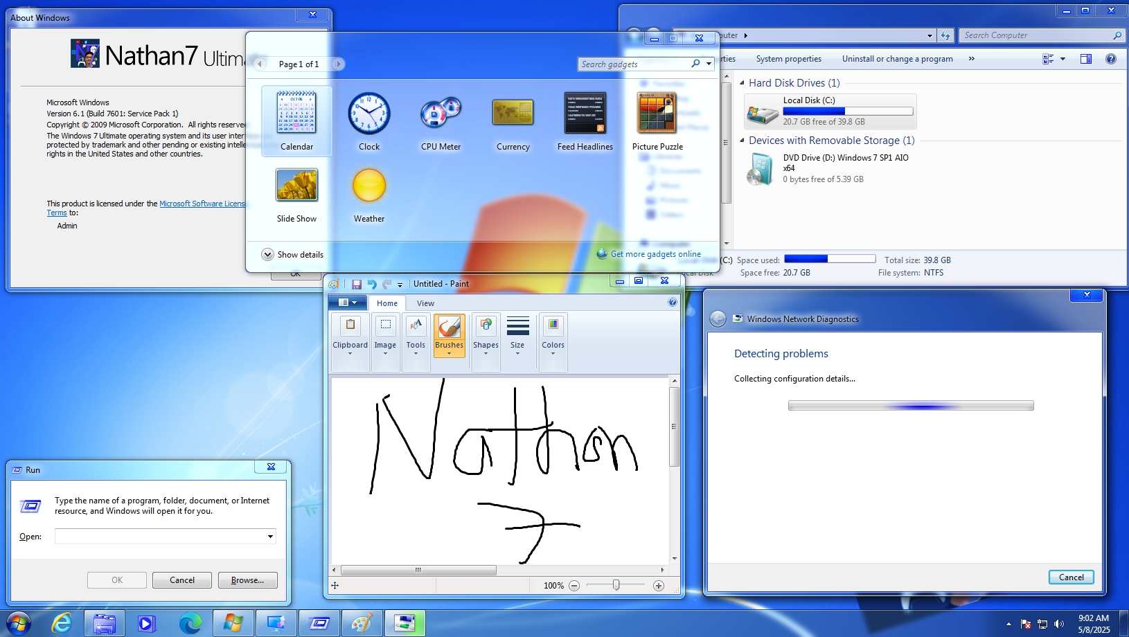This screenshot has width=1129, height=637.
Task: Select the CPU Meter gadget
Action: [441, 114]
